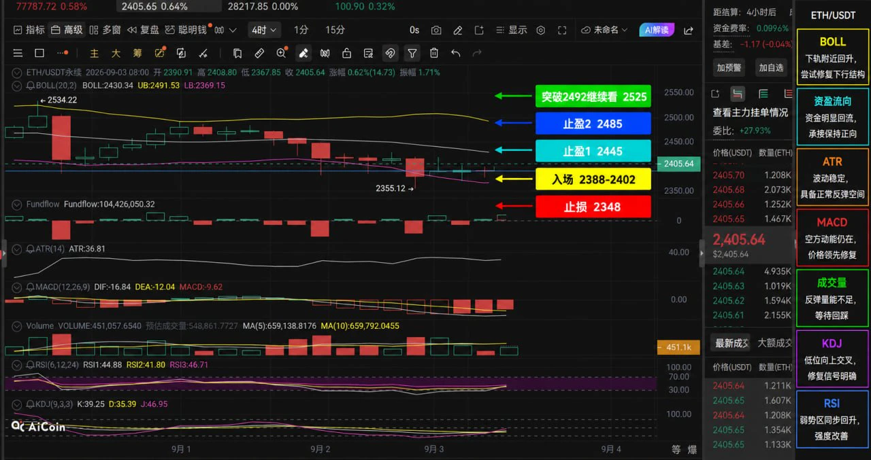Viewport: 871px width, 460px height.
Task: Open chart settings hexagon icon
Action: [x=540, y=30]
